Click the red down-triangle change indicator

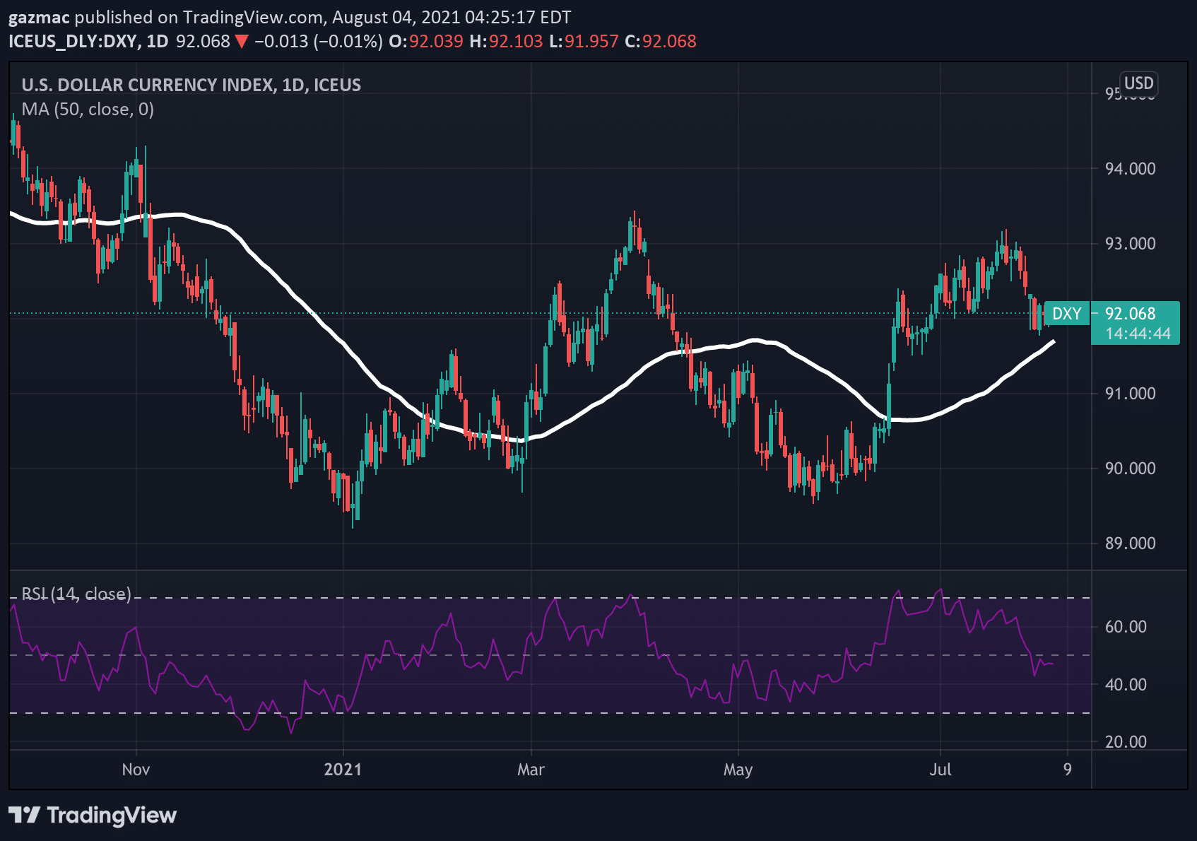[242, 42]
